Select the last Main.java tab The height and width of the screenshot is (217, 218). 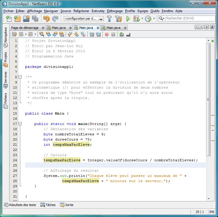pos(113,28)
